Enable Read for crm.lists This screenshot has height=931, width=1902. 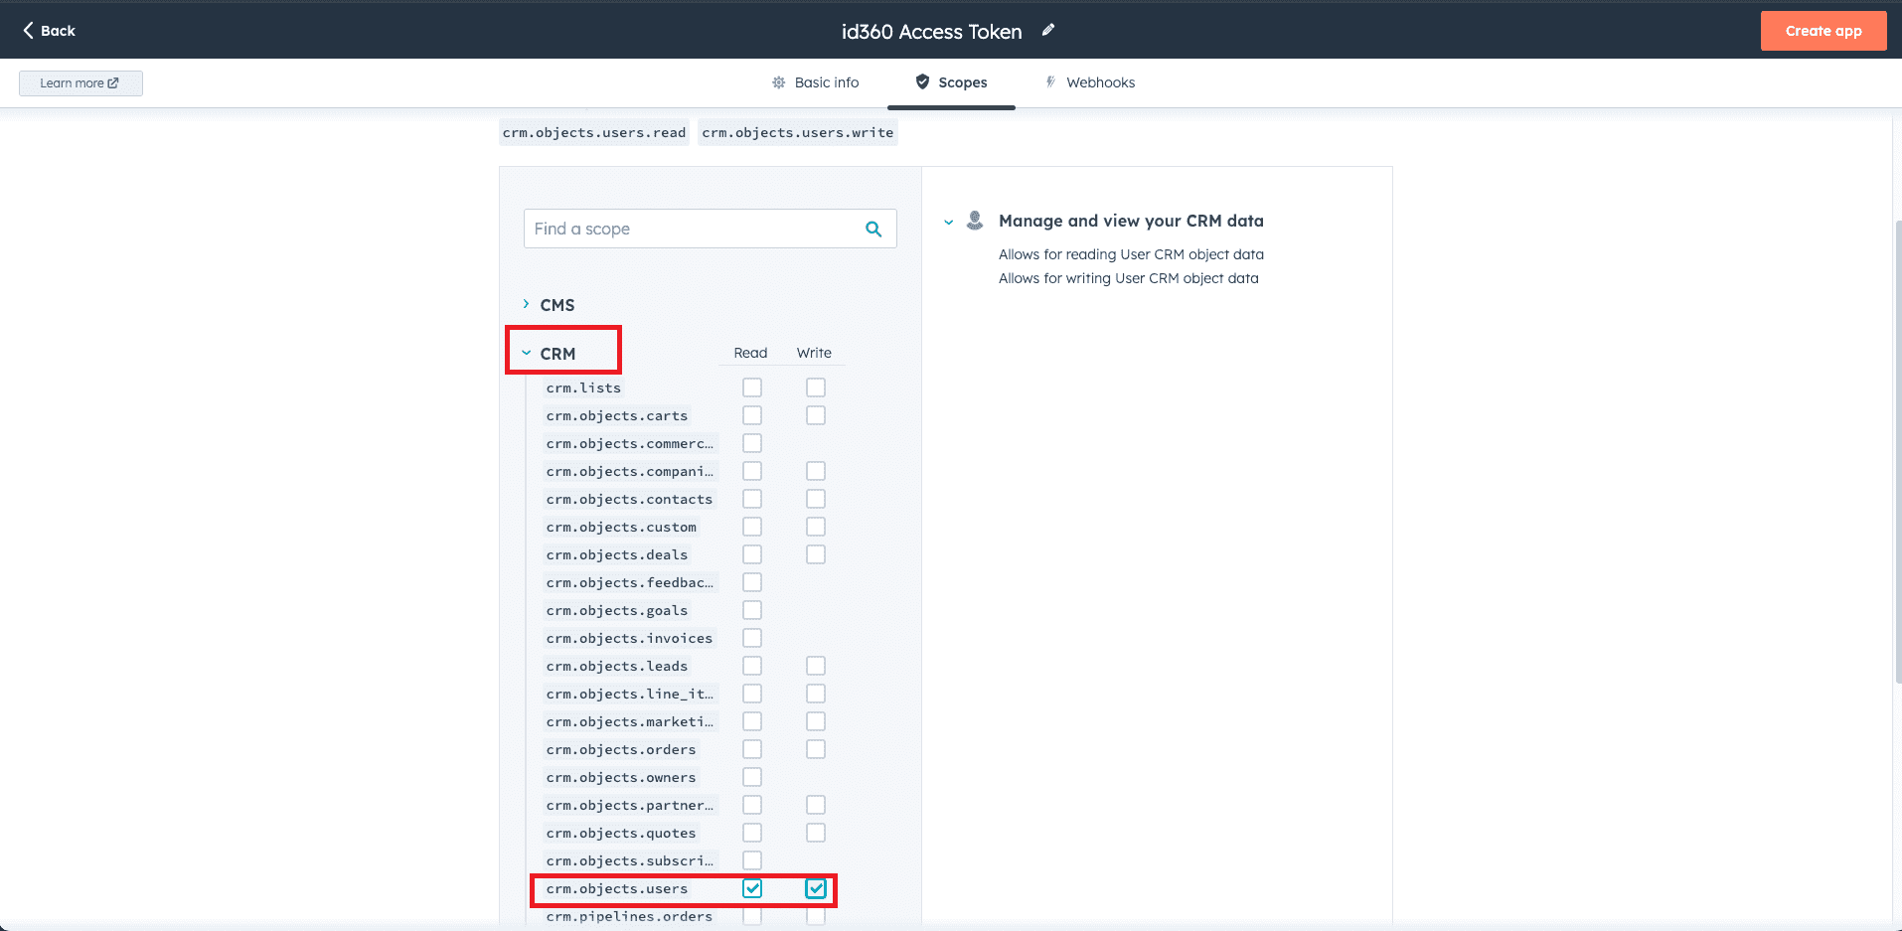click(x=752, y=388)
